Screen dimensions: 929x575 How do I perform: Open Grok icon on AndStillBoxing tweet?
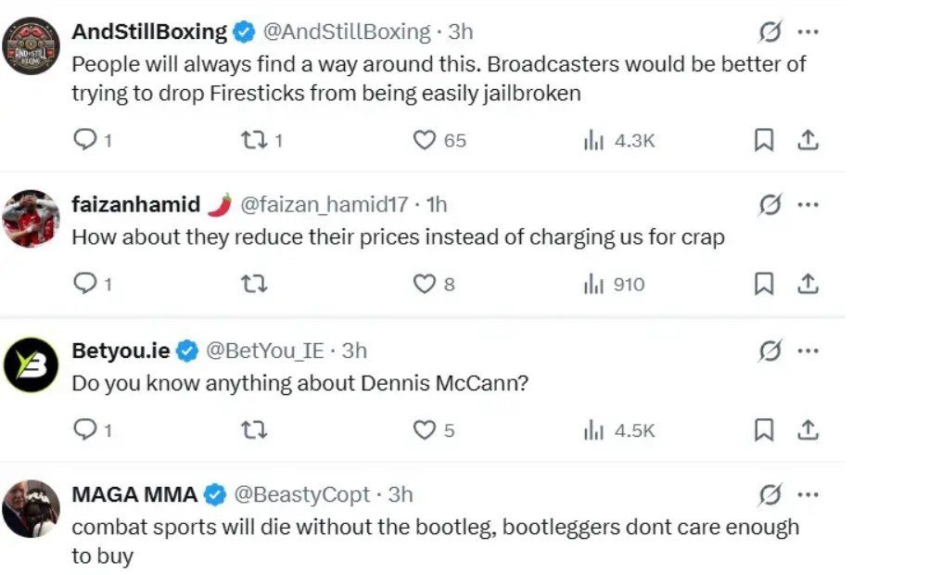pyautogui.click(x=770, y=32)
